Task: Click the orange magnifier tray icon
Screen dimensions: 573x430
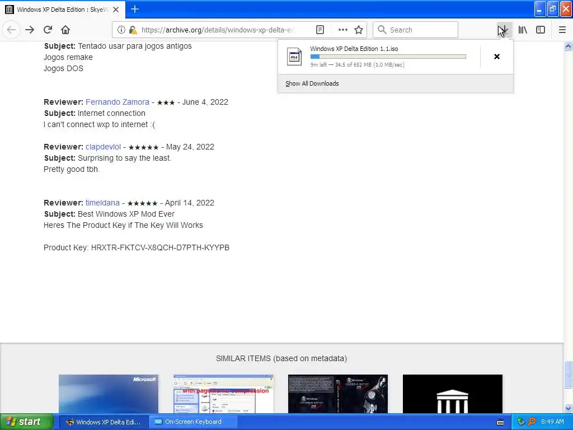Action: 532,422
